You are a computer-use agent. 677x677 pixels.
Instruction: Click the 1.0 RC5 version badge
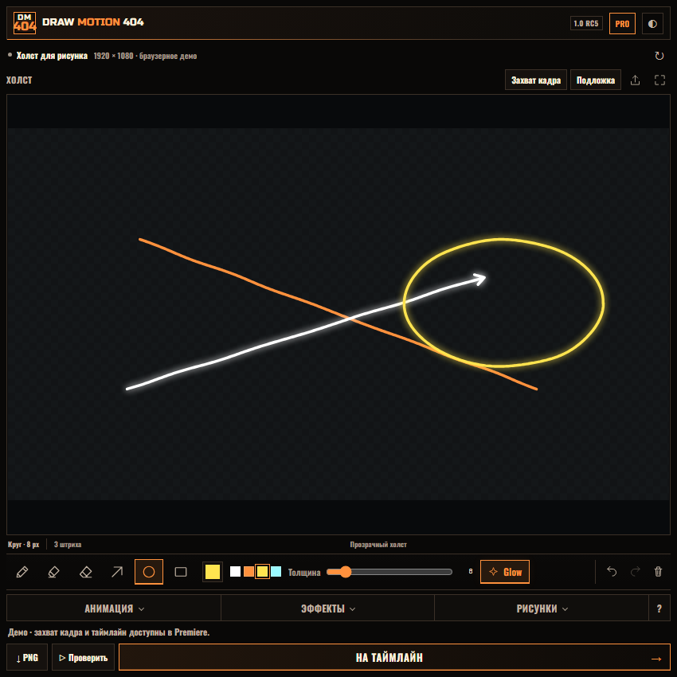[586, 23]
